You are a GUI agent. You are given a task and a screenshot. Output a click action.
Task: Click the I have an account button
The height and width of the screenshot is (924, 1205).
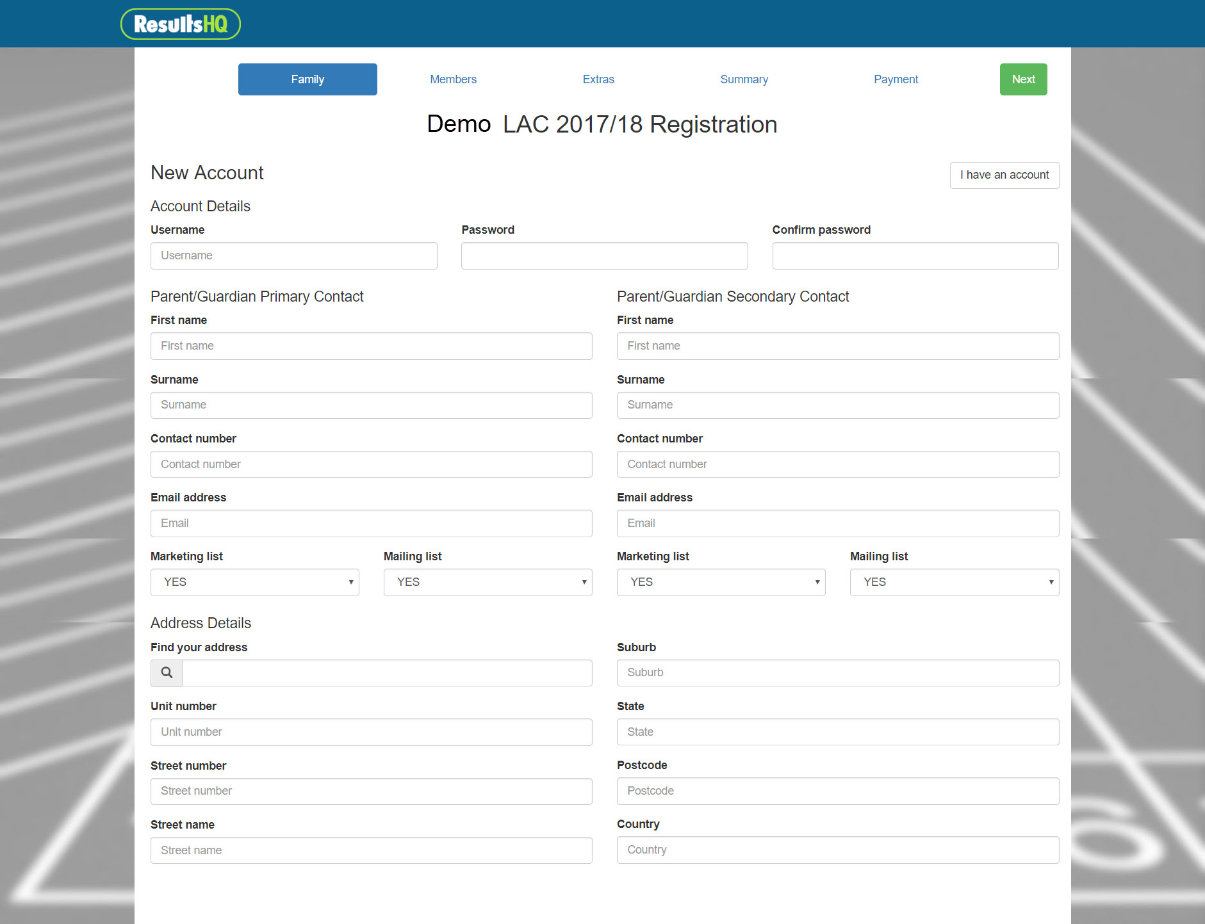pyautogui.click(x=1004, y=175)
